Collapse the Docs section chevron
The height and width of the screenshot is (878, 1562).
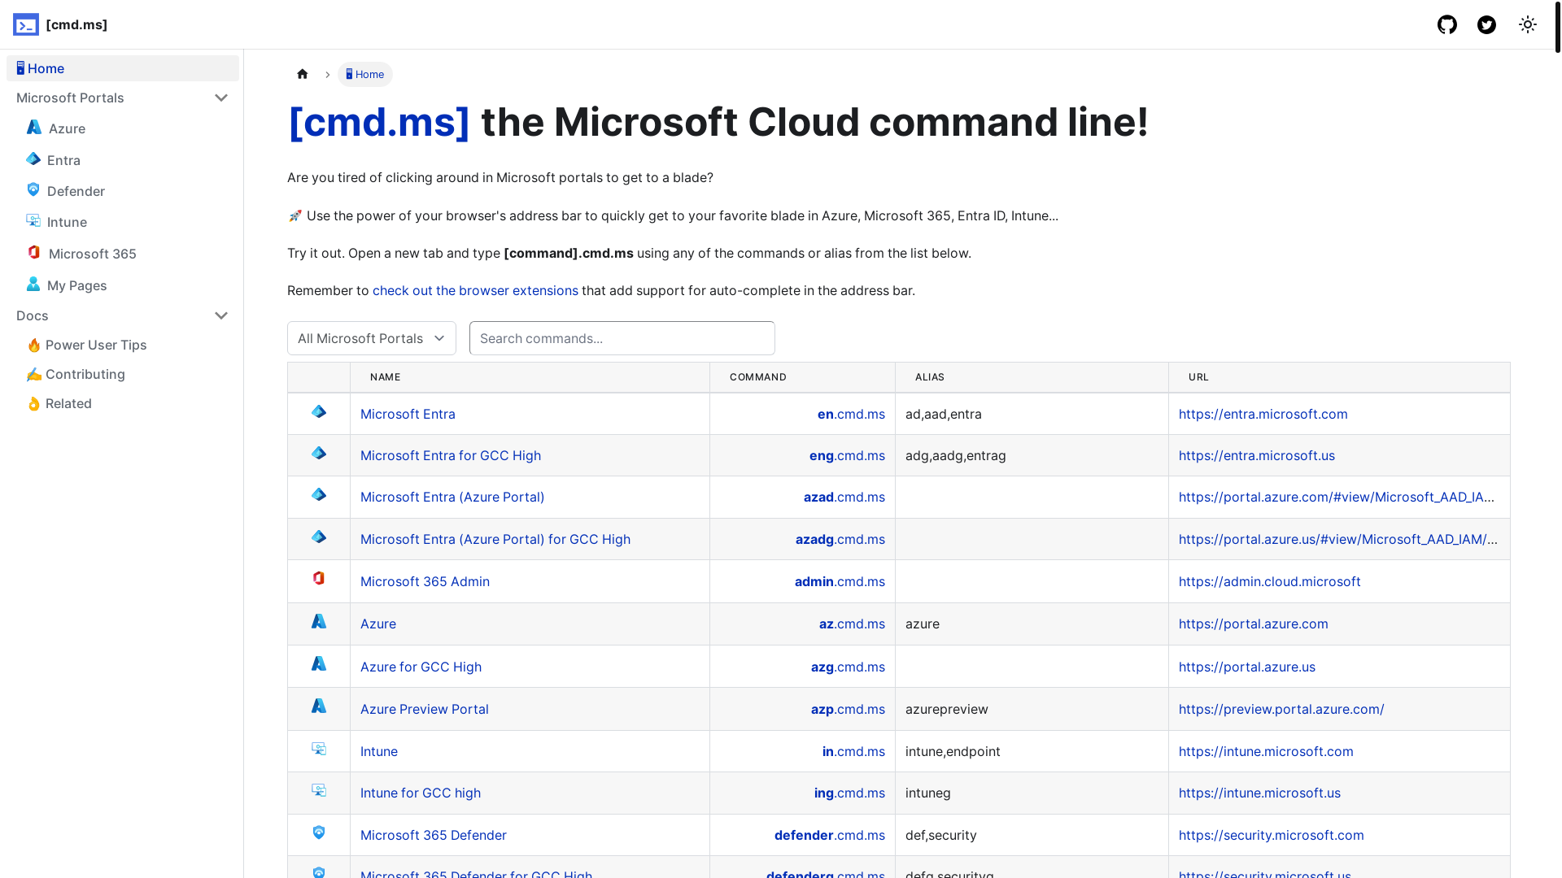(x=220, y=315)
